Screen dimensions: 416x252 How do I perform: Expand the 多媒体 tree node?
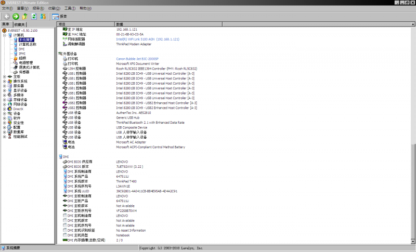tap(5, 95)
